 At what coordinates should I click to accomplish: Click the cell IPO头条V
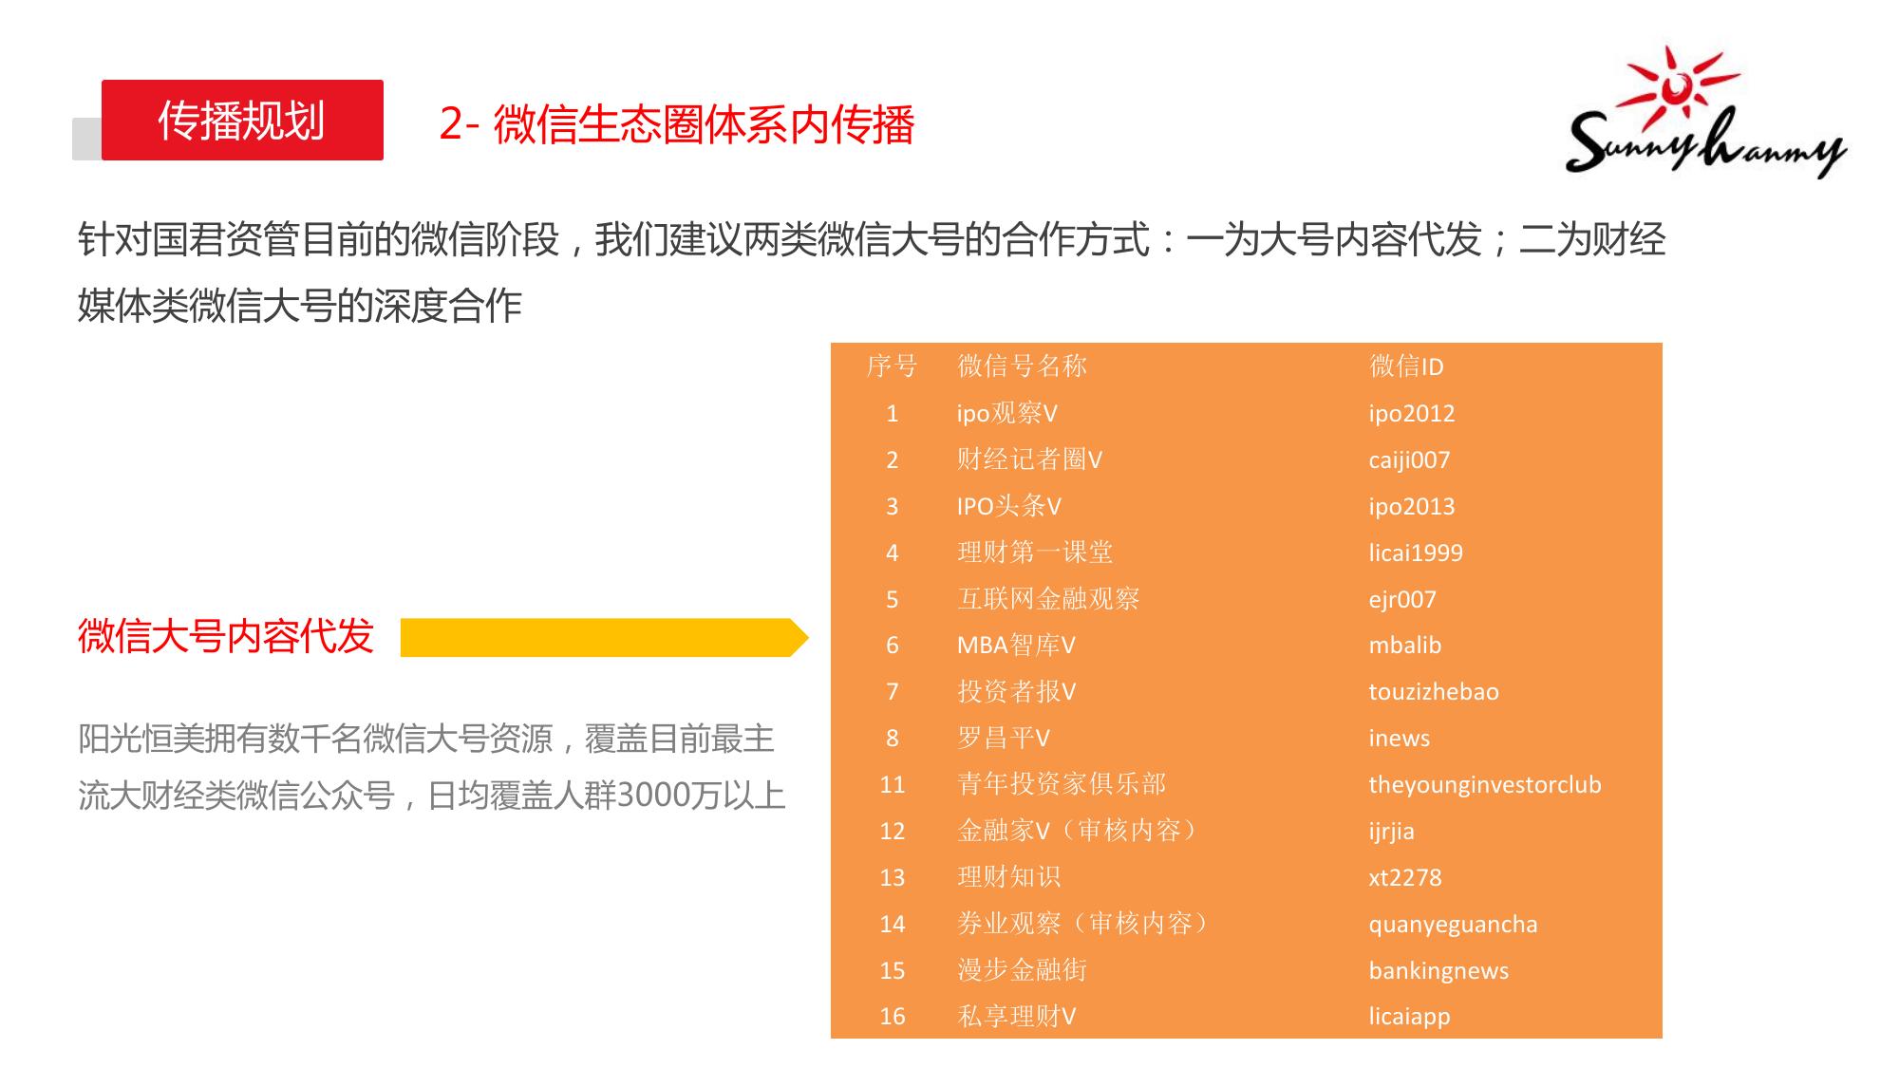tap(1008, 506)
